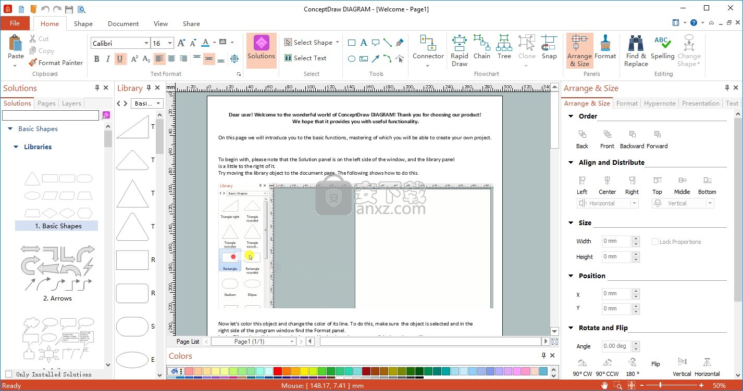This screenshot has height=391, width=743.
Task: Pick the red color swatch
Action: click(277, 371)
